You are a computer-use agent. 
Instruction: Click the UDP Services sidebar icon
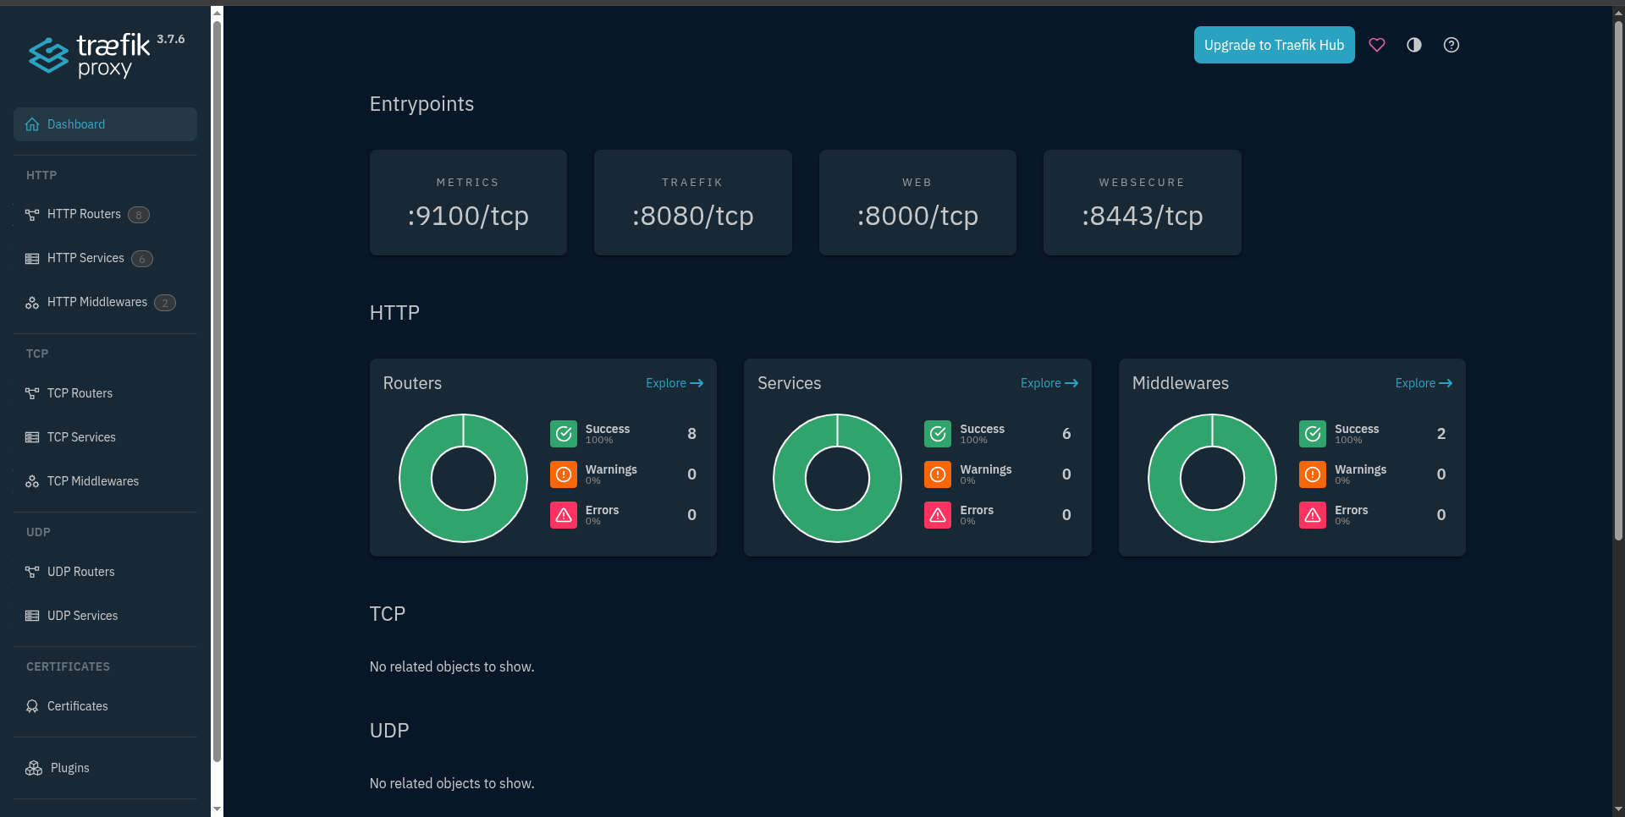[32, 616]
